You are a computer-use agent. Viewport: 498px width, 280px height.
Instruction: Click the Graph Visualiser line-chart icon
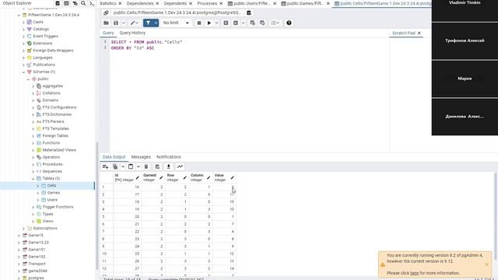coord(180,166)
